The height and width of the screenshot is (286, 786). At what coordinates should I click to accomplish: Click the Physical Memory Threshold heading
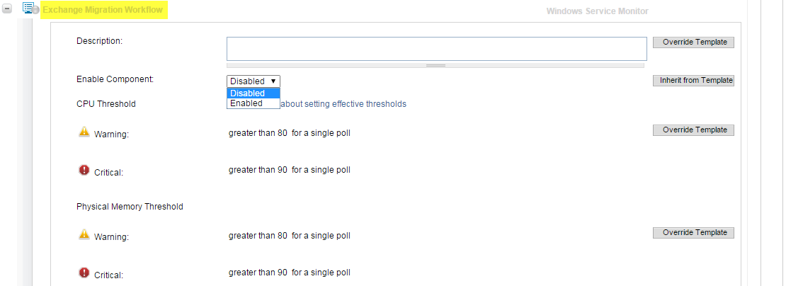[130, 207]
